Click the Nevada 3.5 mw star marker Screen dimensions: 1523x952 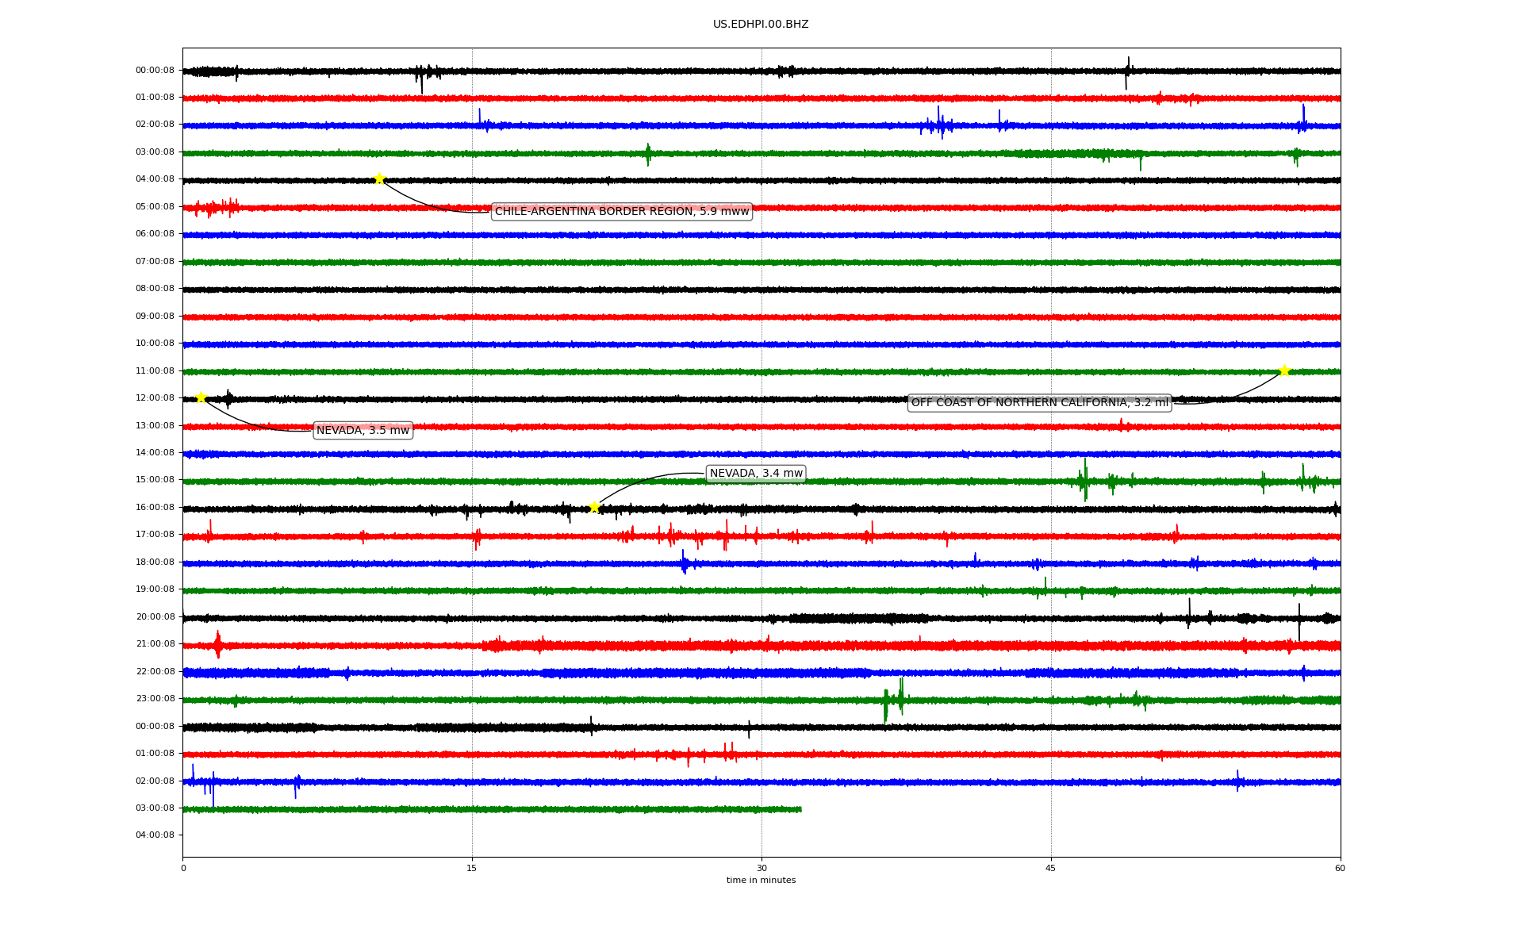tap(201, 397)
